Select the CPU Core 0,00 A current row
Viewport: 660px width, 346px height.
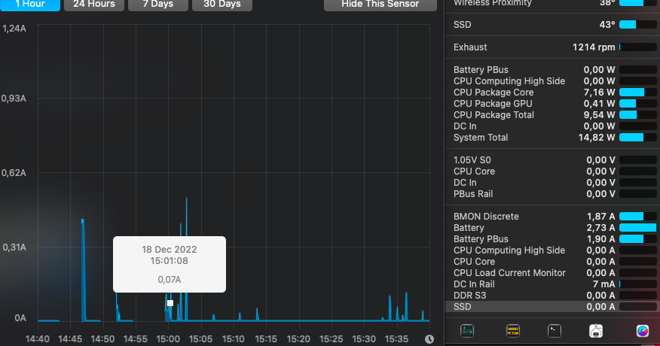coord(552,262)
